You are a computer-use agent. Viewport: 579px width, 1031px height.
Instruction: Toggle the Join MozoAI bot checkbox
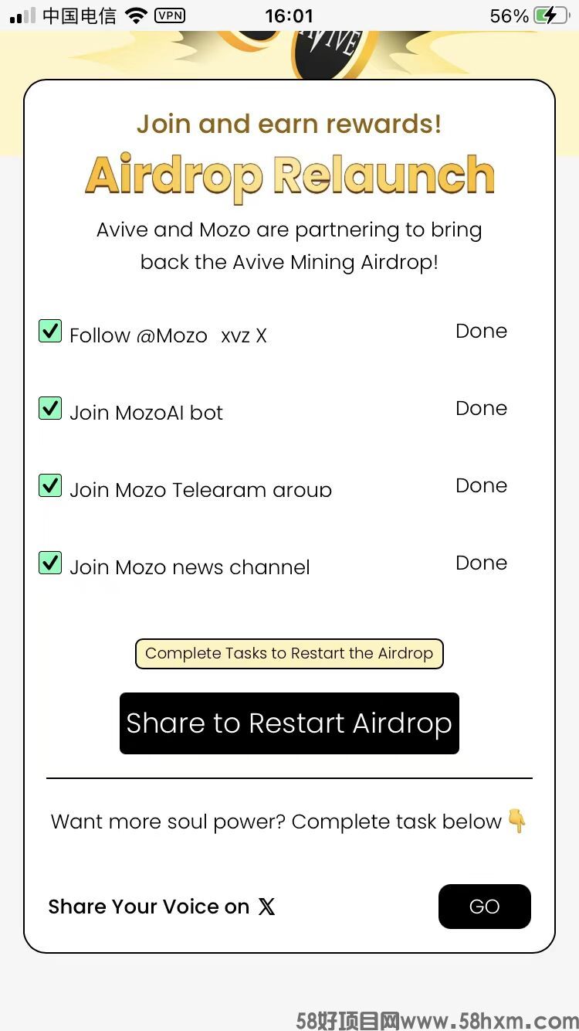[x=50, y=408]
